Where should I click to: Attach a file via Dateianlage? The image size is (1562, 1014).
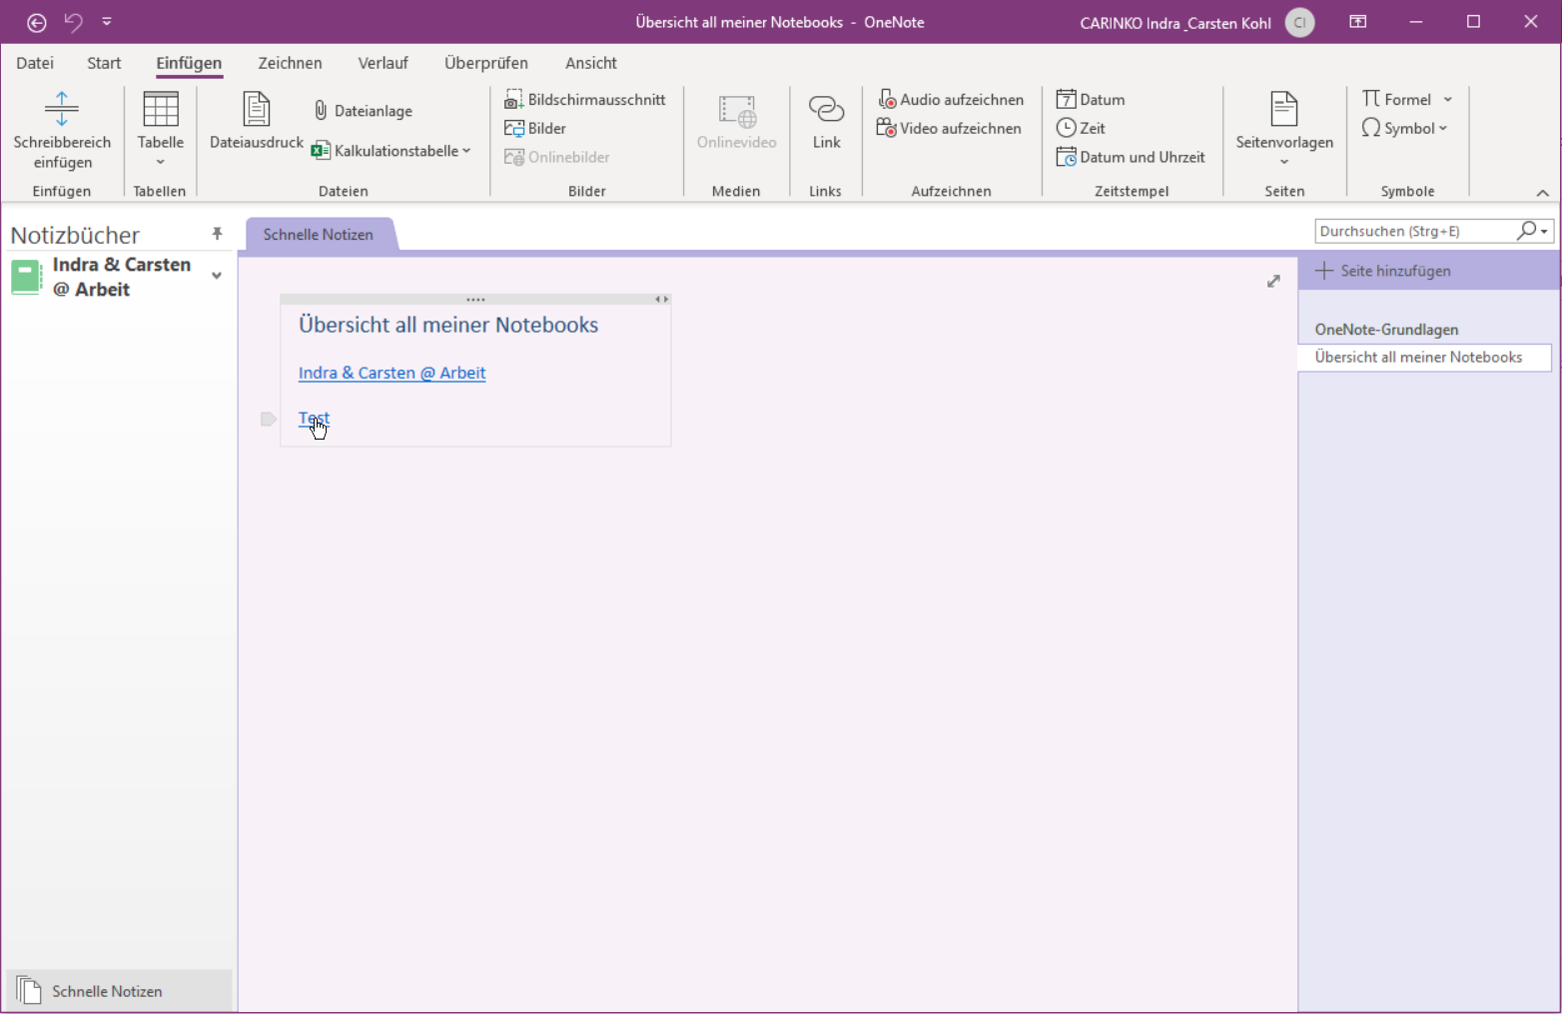(363, 110)
